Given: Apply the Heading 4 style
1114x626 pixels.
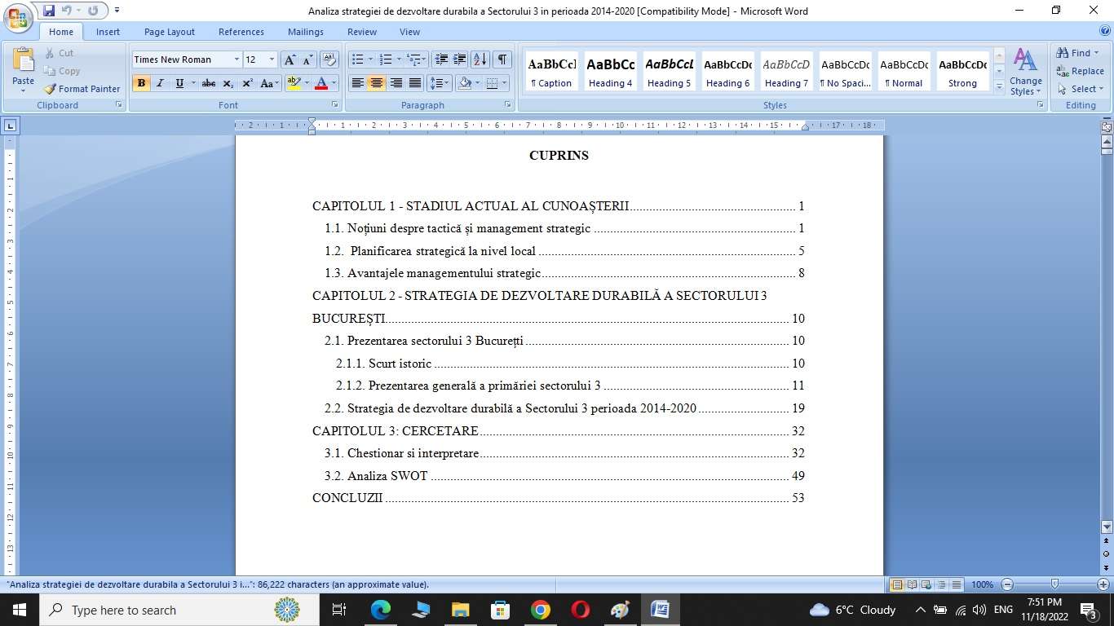Looking at the screenshot, I should pyautogui.click(x=610, y=72).
